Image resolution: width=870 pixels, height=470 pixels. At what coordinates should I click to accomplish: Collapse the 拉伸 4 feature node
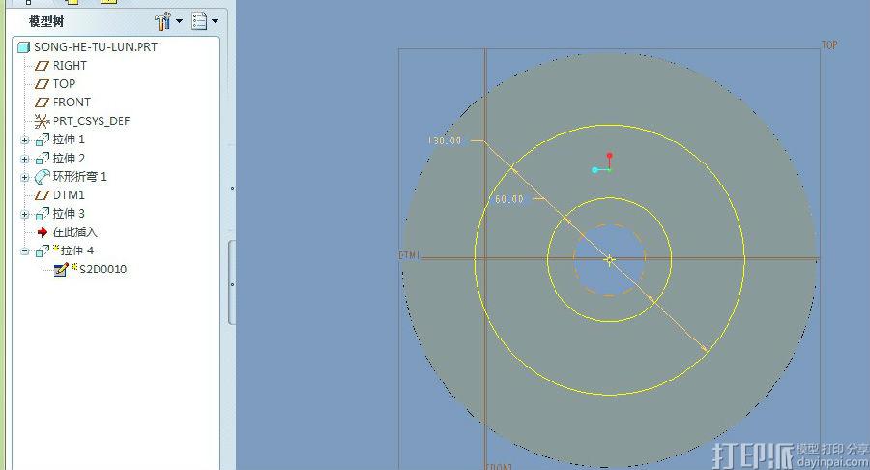point(25,251)
